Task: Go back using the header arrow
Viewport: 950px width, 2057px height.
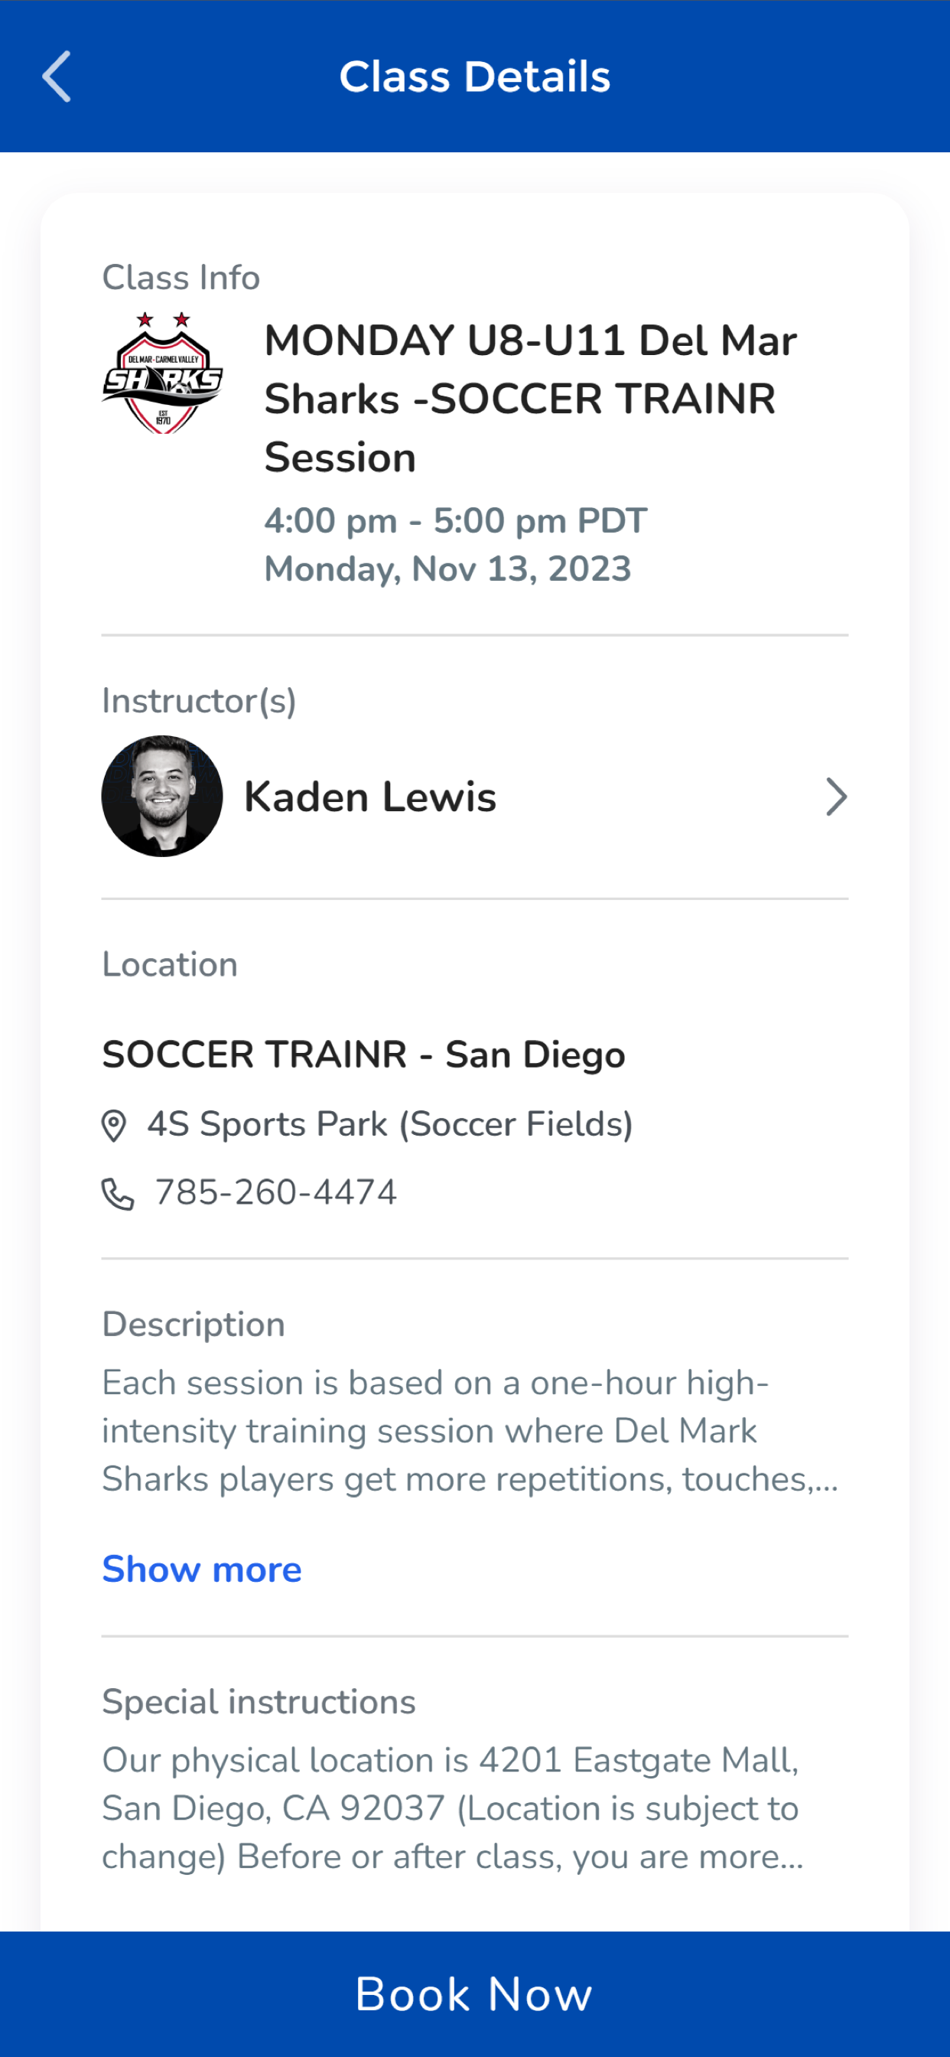Action: coord(56,77)
